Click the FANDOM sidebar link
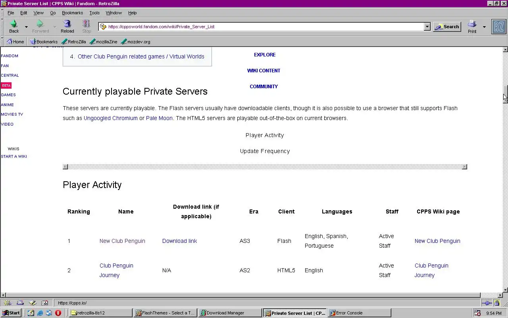 pos(10,56)
